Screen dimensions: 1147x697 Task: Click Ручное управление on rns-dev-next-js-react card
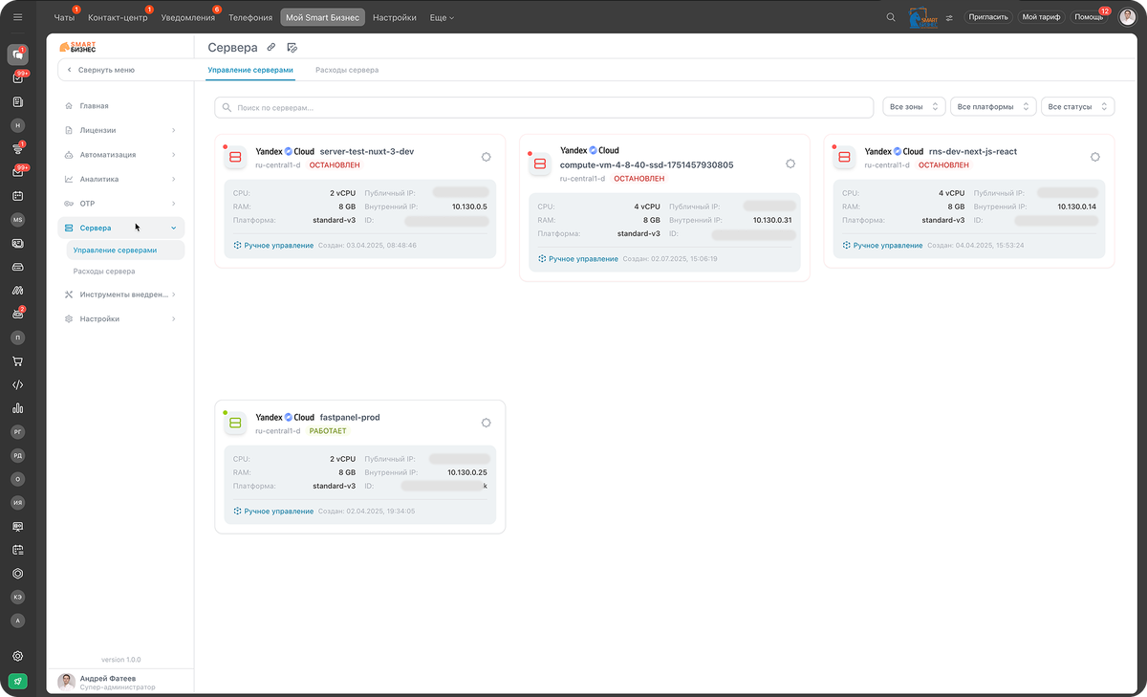tap(883, 246)
